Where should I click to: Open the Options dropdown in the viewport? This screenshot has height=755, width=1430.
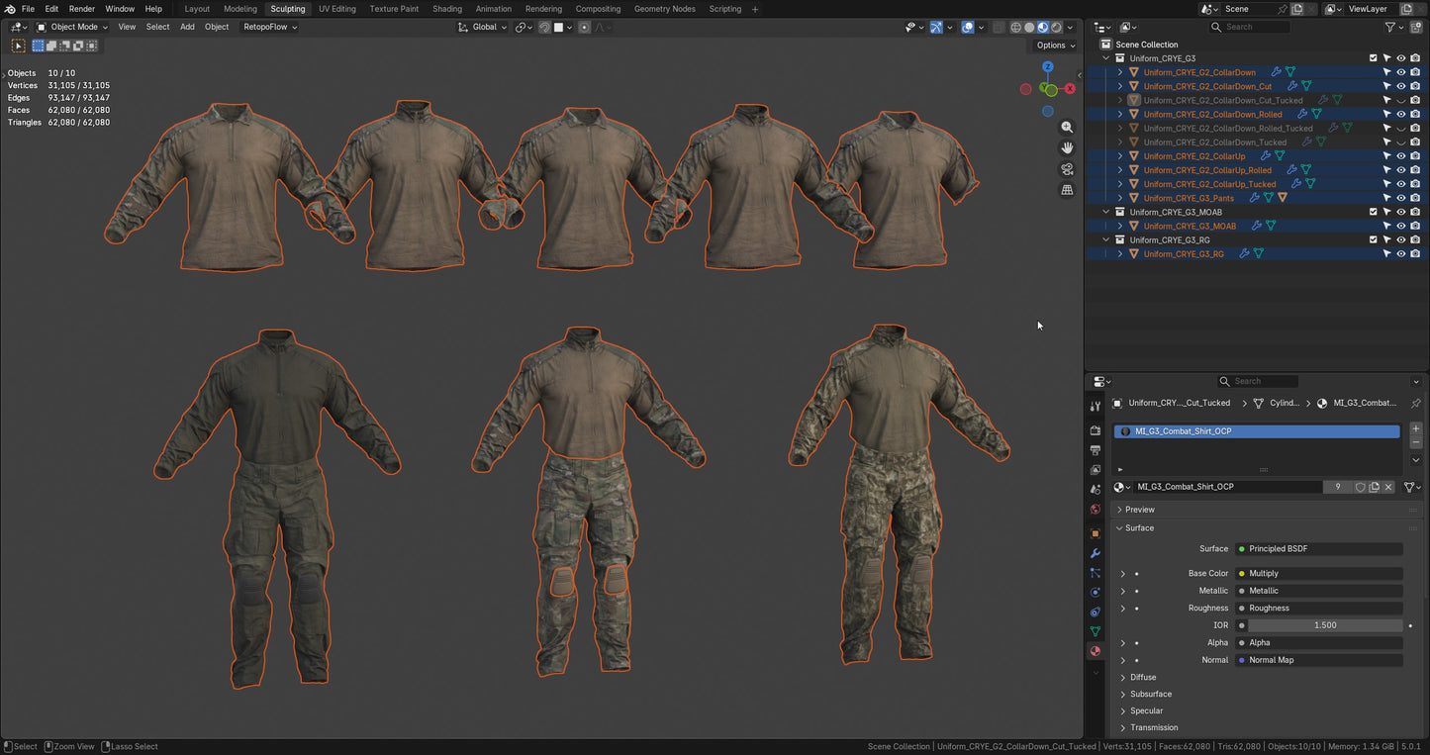[1054, 45]
